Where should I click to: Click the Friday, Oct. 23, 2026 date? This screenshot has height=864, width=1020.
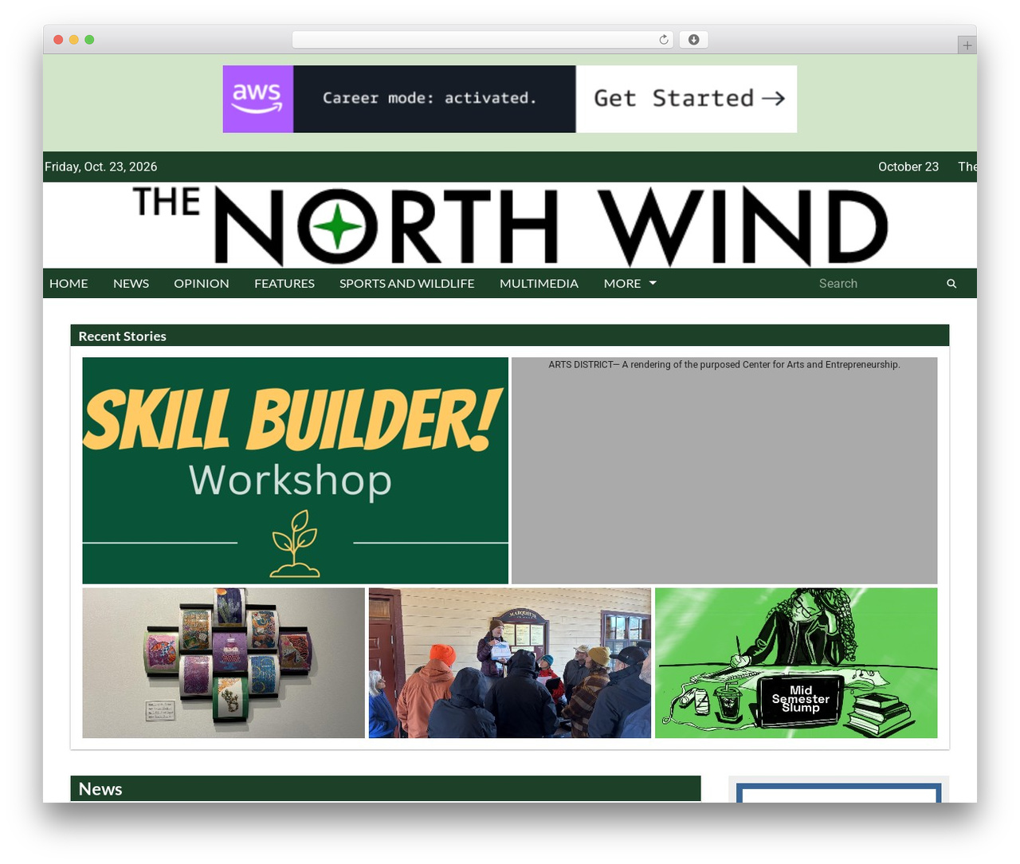pyautogui.click(x=101, y=167)
